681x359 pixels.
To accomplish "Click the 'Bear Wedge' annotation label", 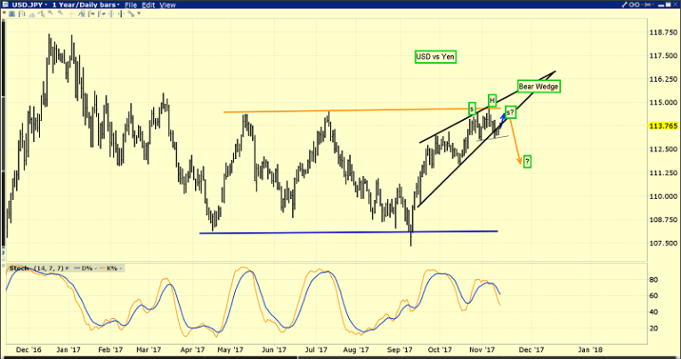I will tap(539, 86).
